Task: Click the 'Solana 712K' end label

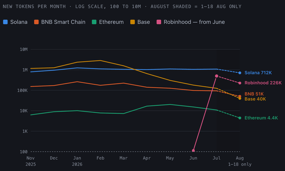Action: pos(258,73)
